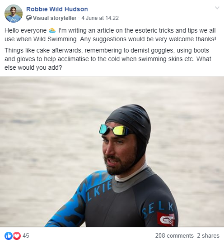Screen dimensions: 224x244
Task: Open the Robbie Wild Hudson profile link
Action: tap(57, 9)
